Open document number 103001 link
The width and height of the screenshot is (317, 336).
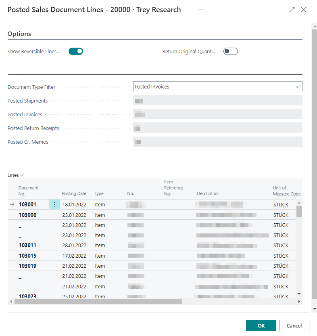27,205
